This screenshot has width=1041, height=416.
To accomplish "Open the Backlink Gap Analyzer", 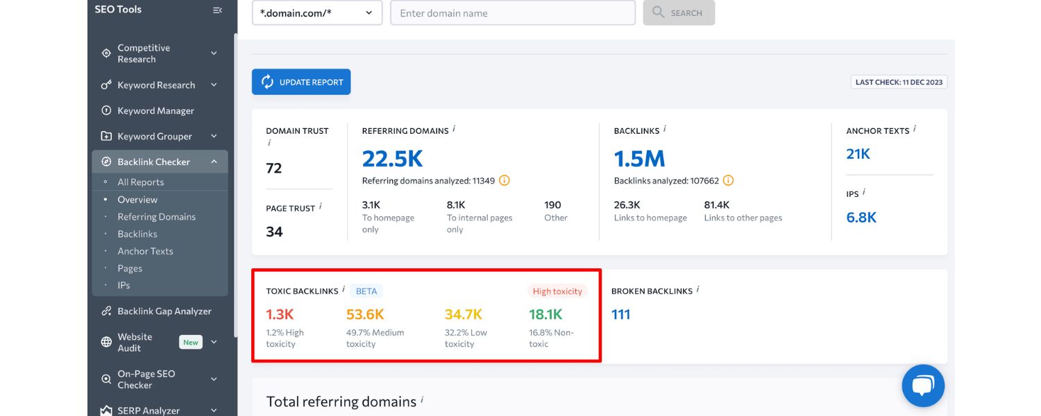I will point(164,311).
